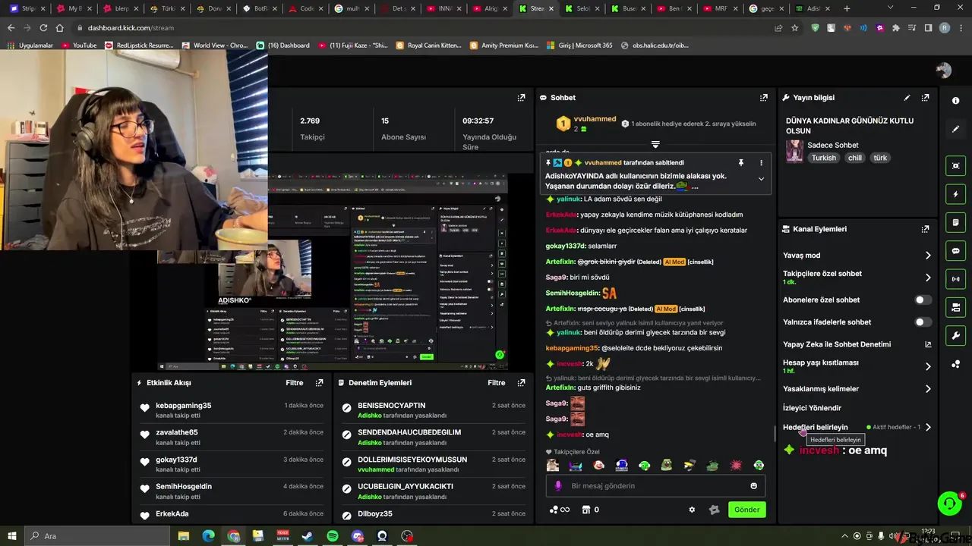
Task: Open Filtre in Denetim Eylemleri panel
Action: 497,383
